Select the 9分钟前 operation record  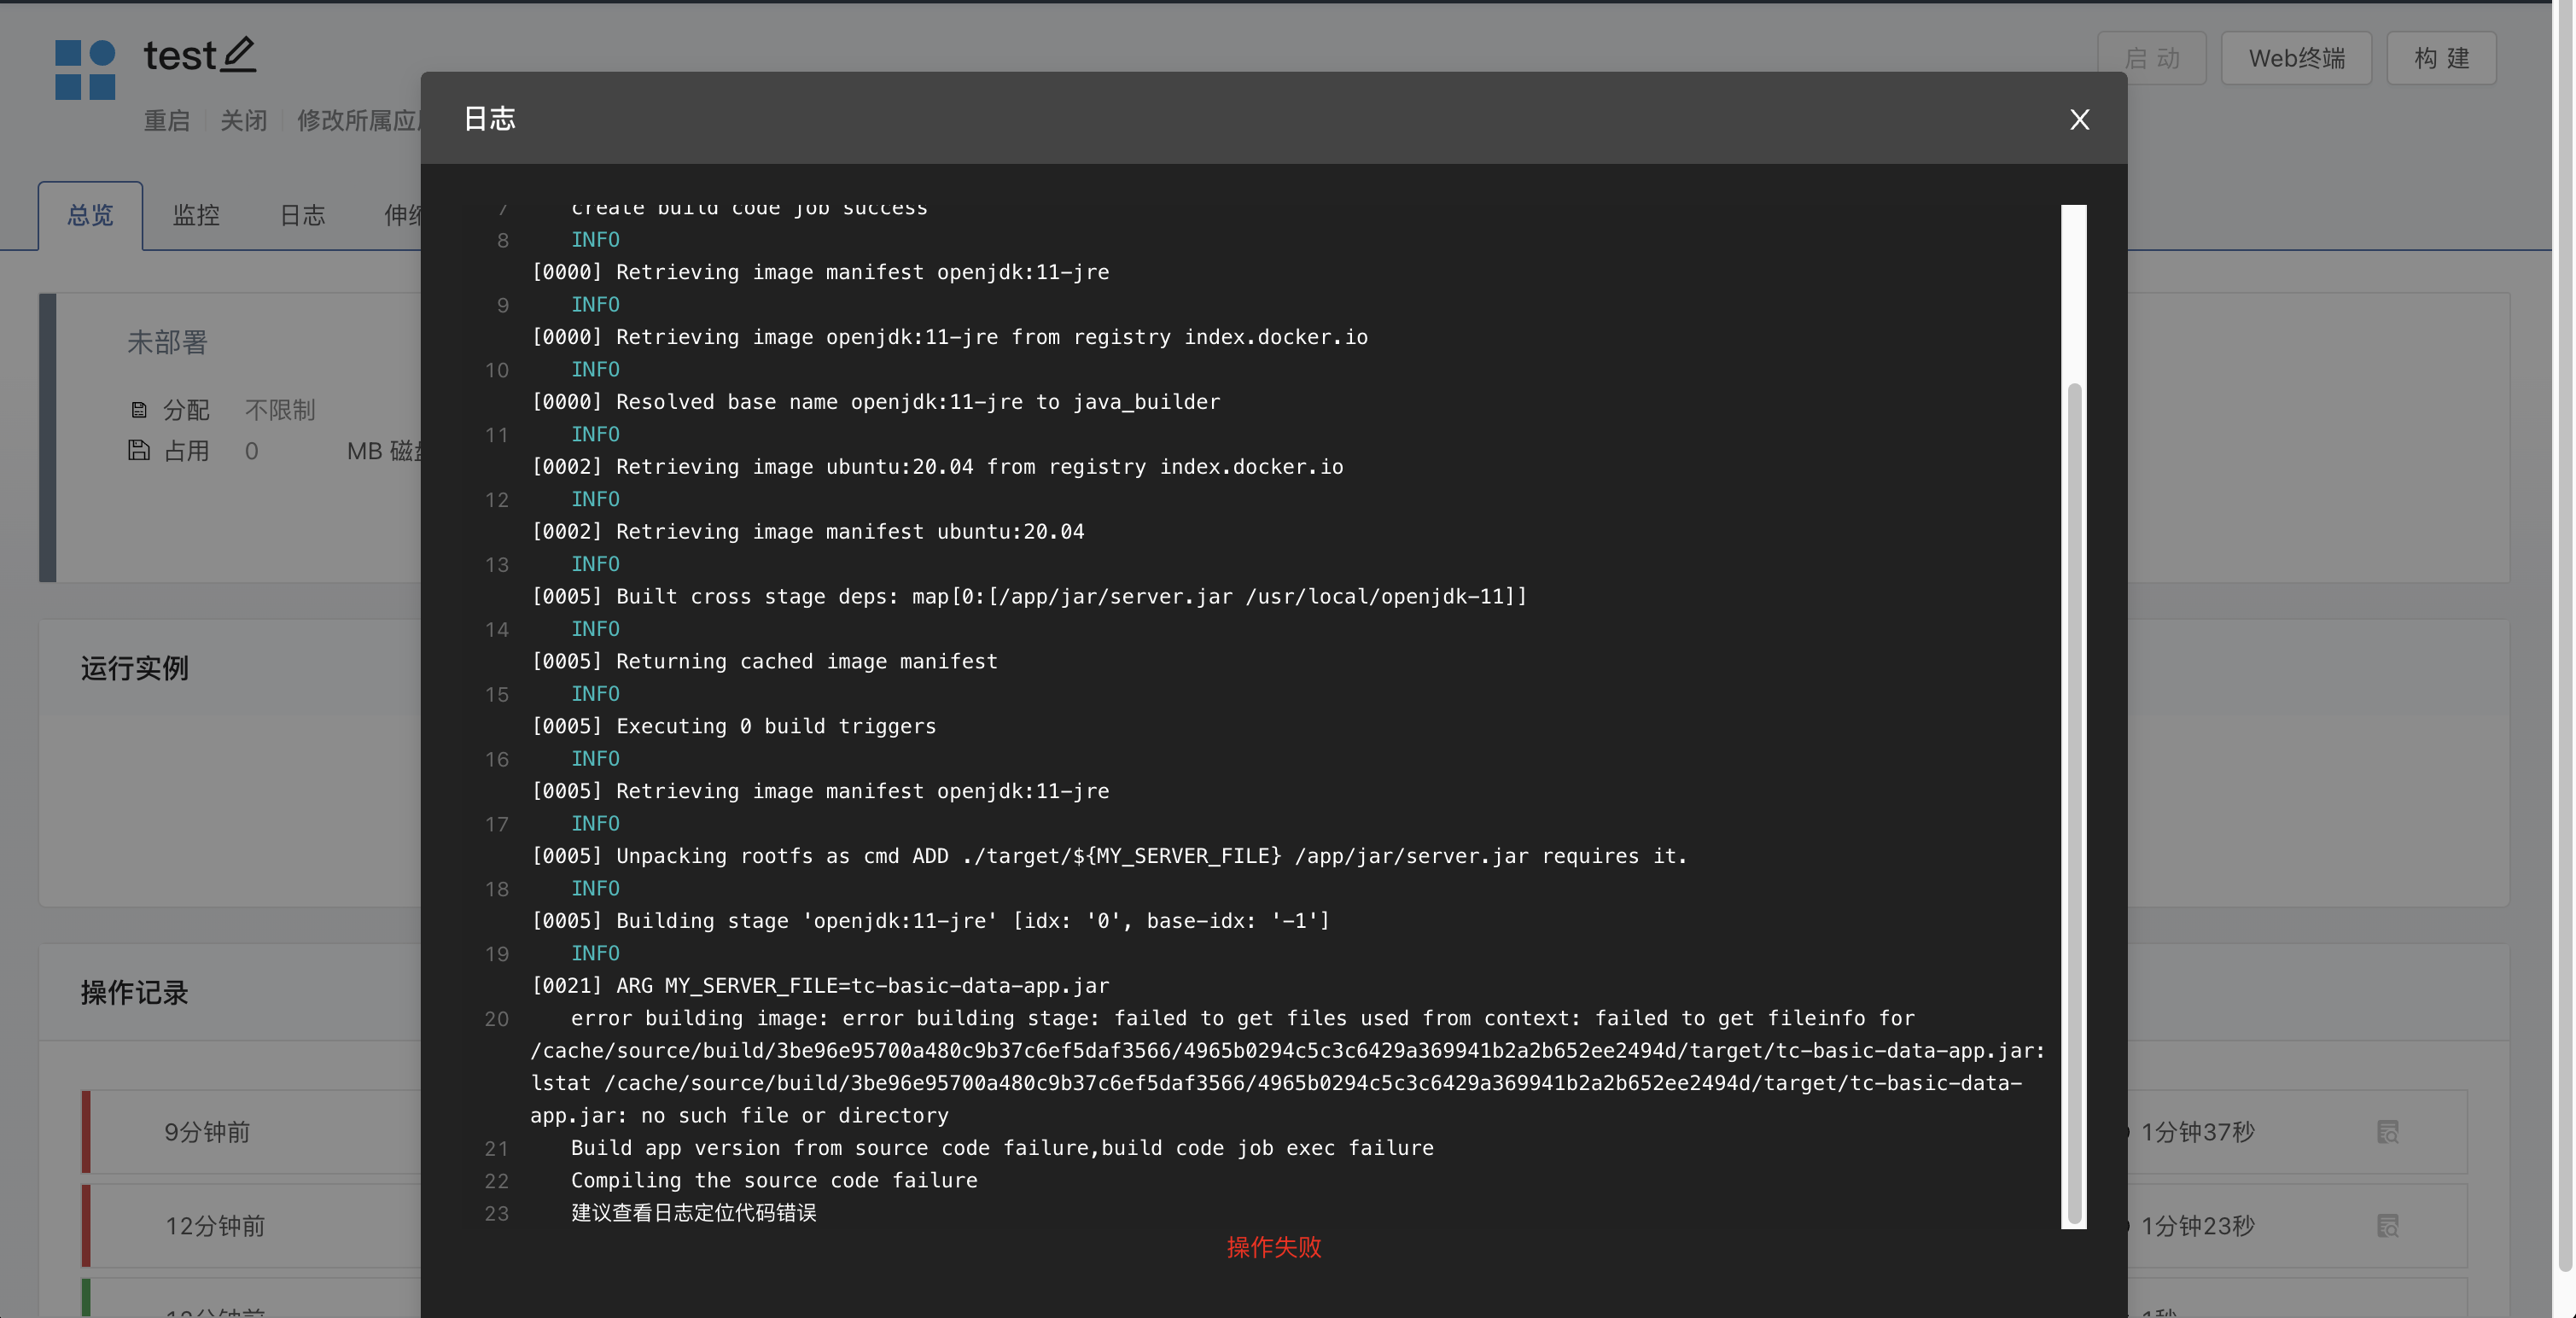[x=206, y=1132]
